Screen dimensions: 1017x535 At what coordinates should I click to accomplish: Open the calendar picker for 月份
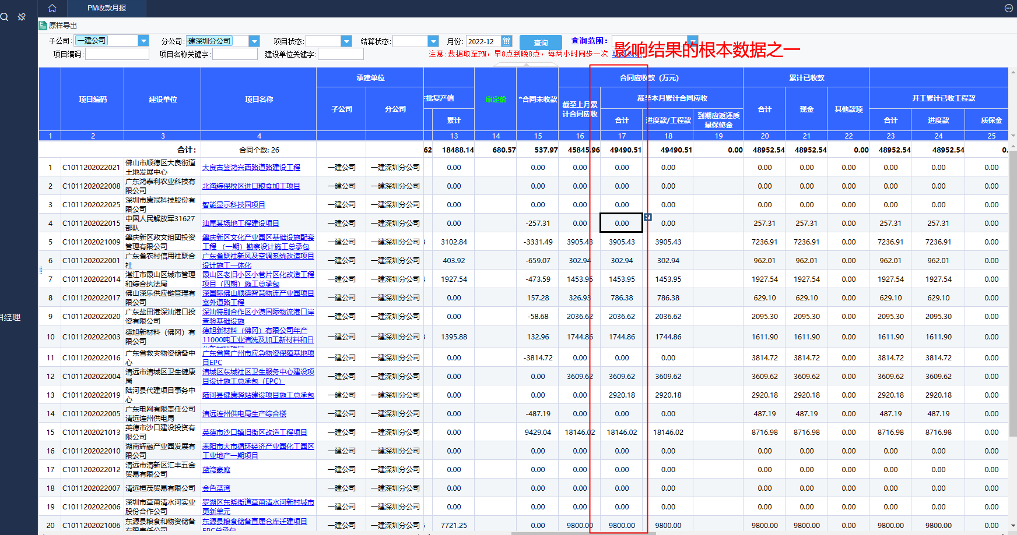506,41
